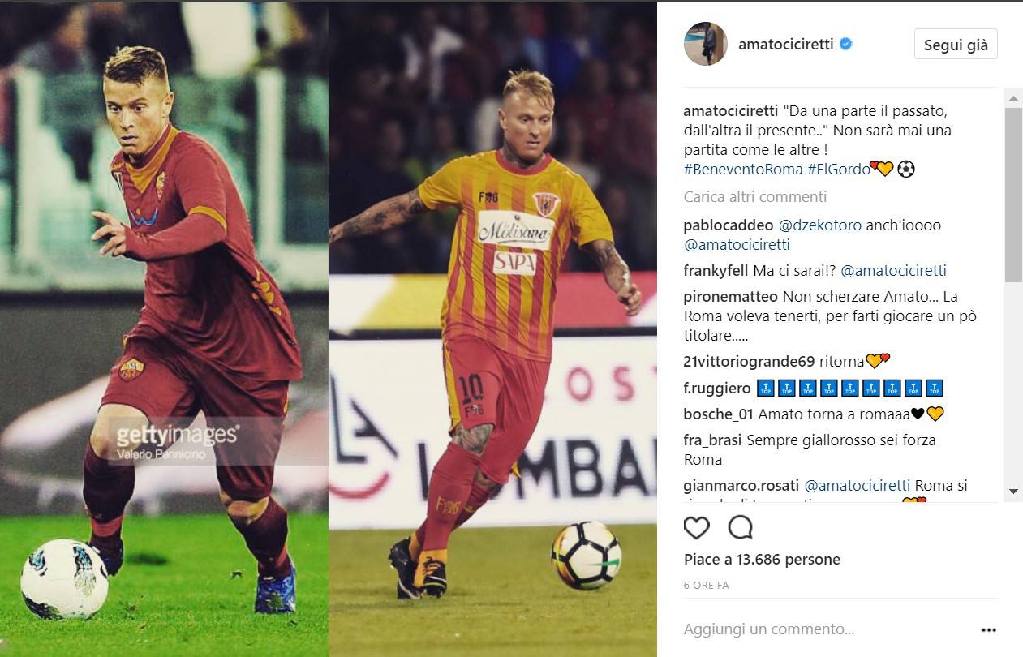The width and height of the screenshot is (1023, 657).
Task: Like the post with the heart icon
Action: (x=696, y=528)
